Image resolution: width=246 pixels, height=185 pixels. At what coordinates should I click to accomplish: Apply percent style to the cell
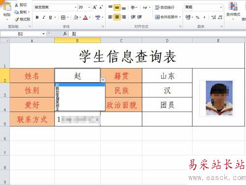(197, 17)
